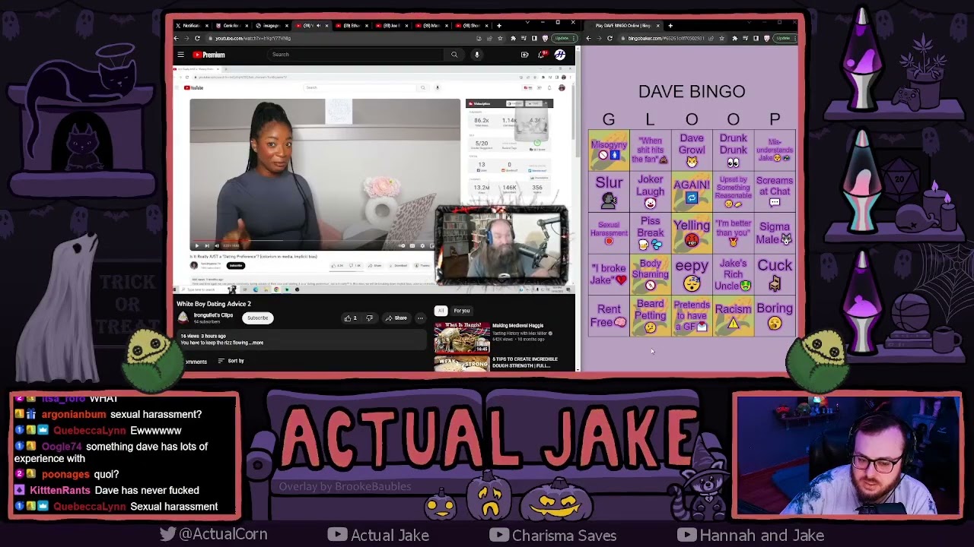Switch to the image.png browser tab
Image resolution: width=974 pixels, height=547 pixels.
tap(271, 26)
